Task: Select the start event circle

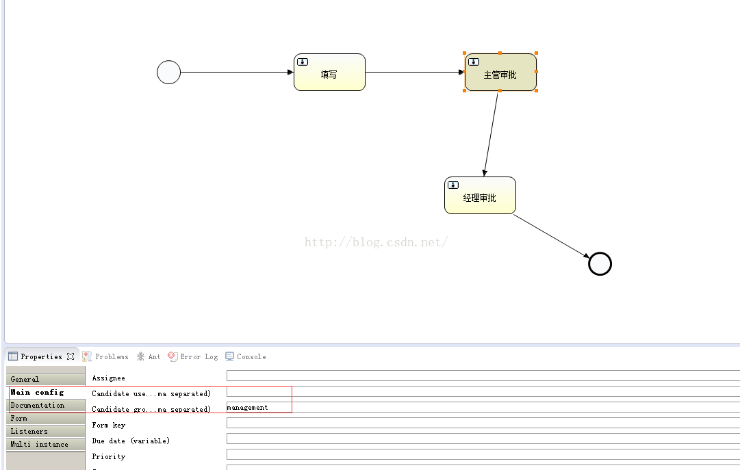Action: (x=168, y=73)
